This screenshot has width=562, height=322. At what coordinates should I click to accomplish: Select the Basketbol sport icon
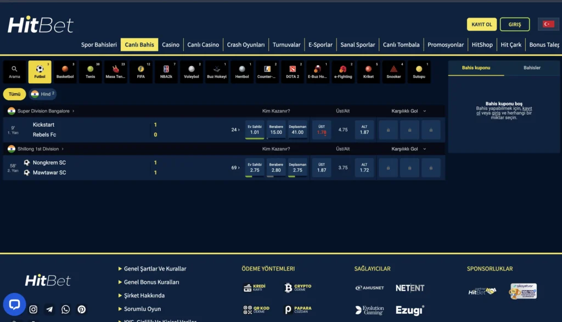[x=65, y=72]
